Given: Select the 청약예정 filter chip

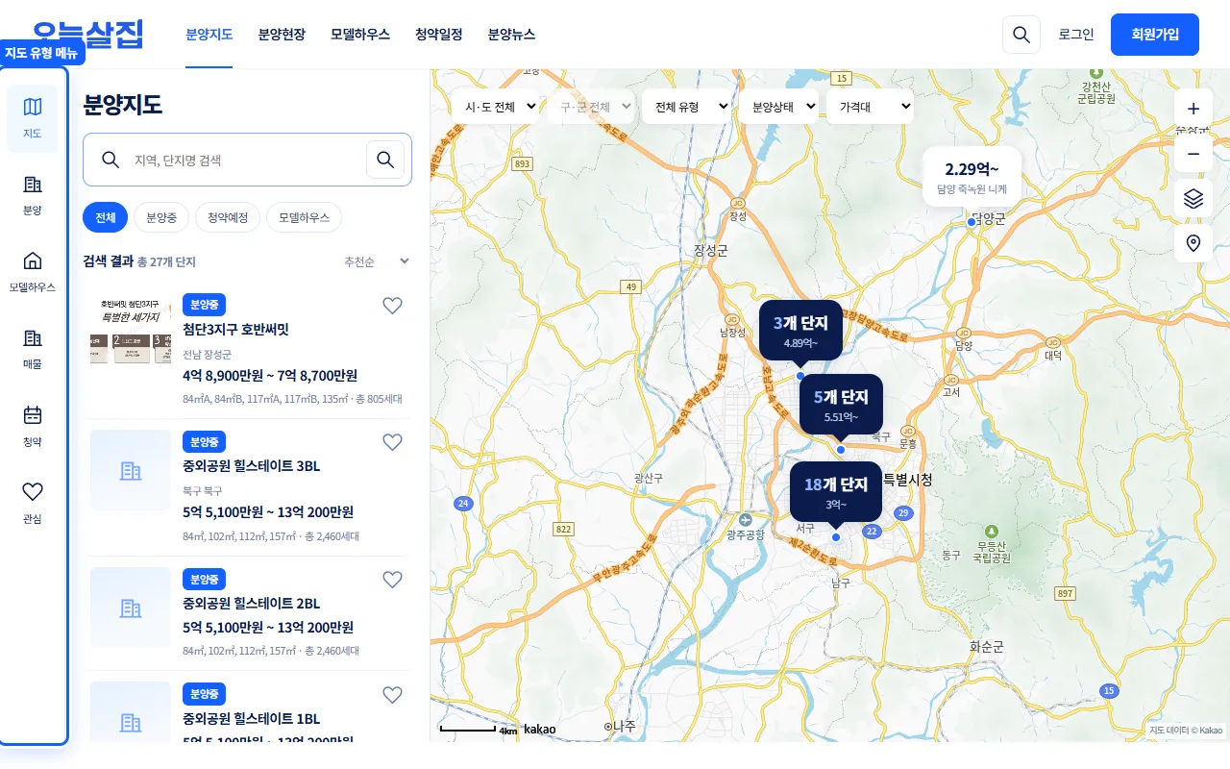Looking at the screenshot, I should (228, 217).
